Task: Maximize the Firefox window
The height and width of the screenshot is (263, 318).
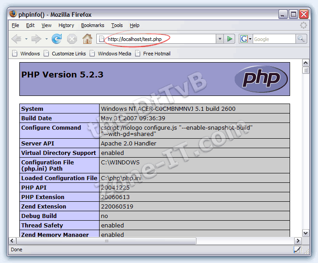Action: coord(293,14)
